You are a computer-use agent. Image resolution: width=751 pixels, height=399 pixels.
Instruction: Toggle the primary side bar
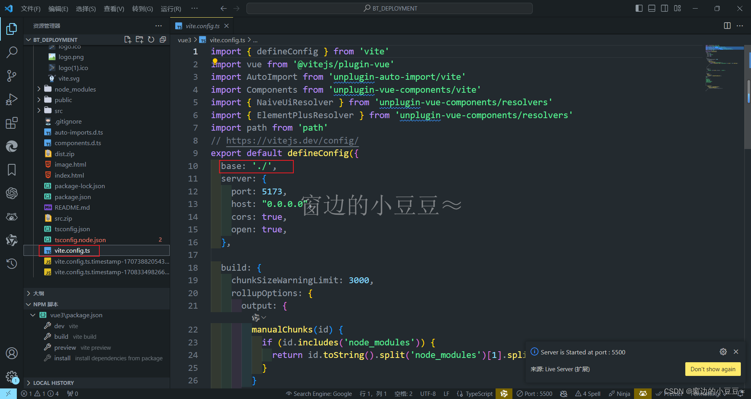[x=639, y=8]
